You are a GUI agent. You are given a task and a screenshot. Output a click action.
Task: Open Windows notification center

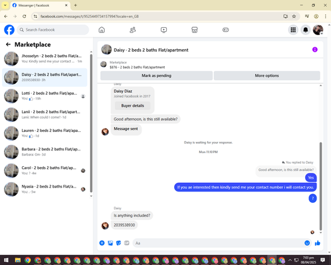point(322,260)
